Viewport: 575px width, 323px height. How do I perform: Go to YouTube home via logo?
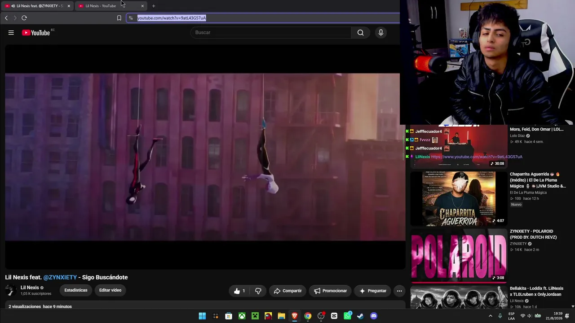(x=36, y=32)
